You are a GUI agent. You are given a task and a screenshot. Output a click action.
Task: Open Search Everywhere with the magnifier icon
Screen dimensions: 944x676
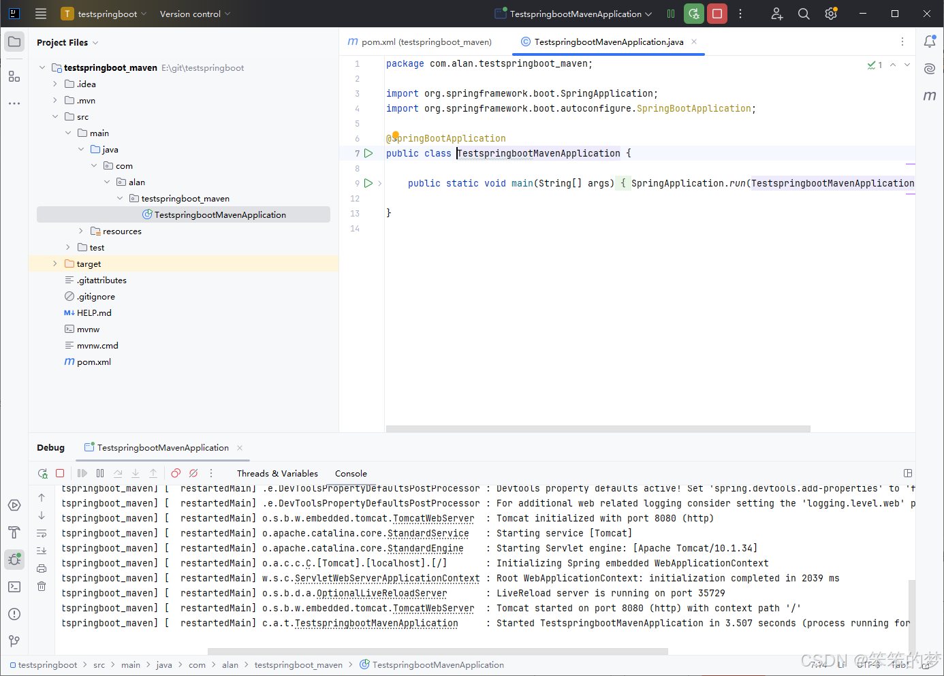coord(804,14)
